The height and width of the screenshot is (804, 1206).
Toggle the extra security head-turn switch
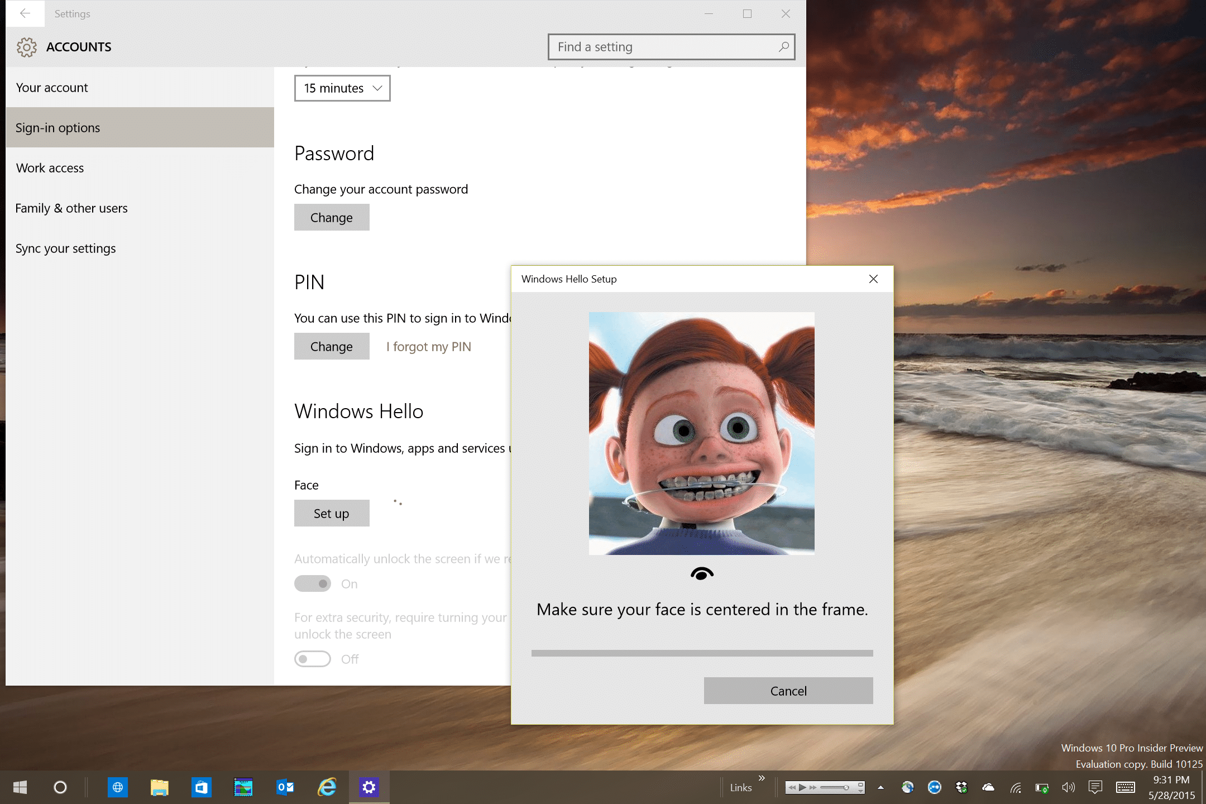point(313,659)
